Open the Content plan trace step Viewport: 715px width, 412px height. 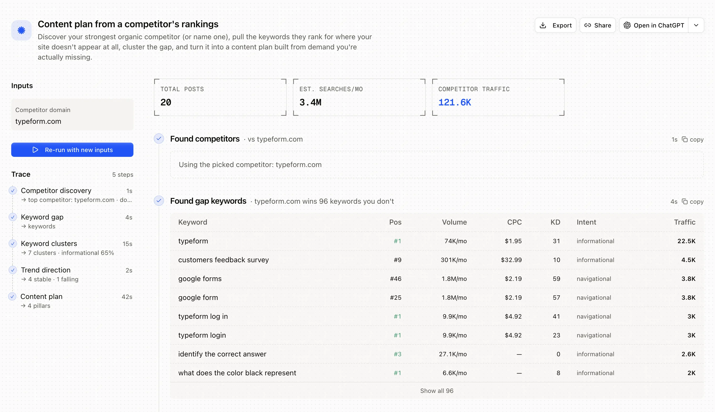76,301
